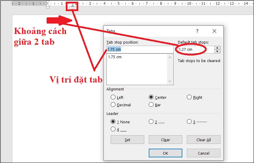Click the Clear button
The height and width of the screenshot is (163, 254).
pyautogui.click(x=165, y=140)
